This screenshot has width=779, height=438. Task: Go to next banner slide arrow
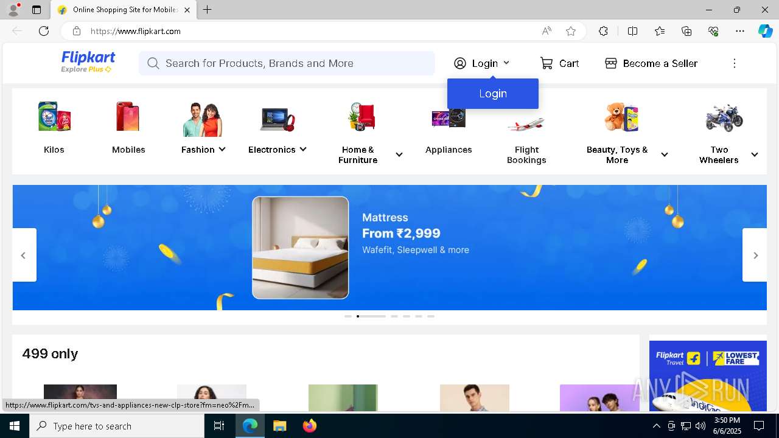(x=755, y=255)
